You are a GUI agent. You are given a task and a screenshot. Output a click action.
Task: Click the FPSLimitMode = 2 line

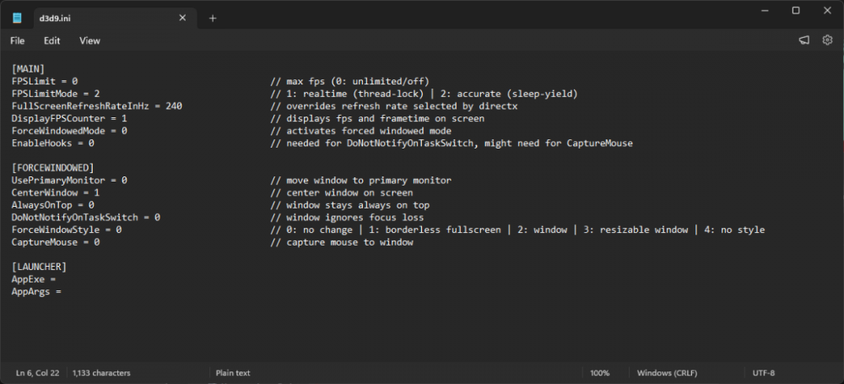click(56, 94)
